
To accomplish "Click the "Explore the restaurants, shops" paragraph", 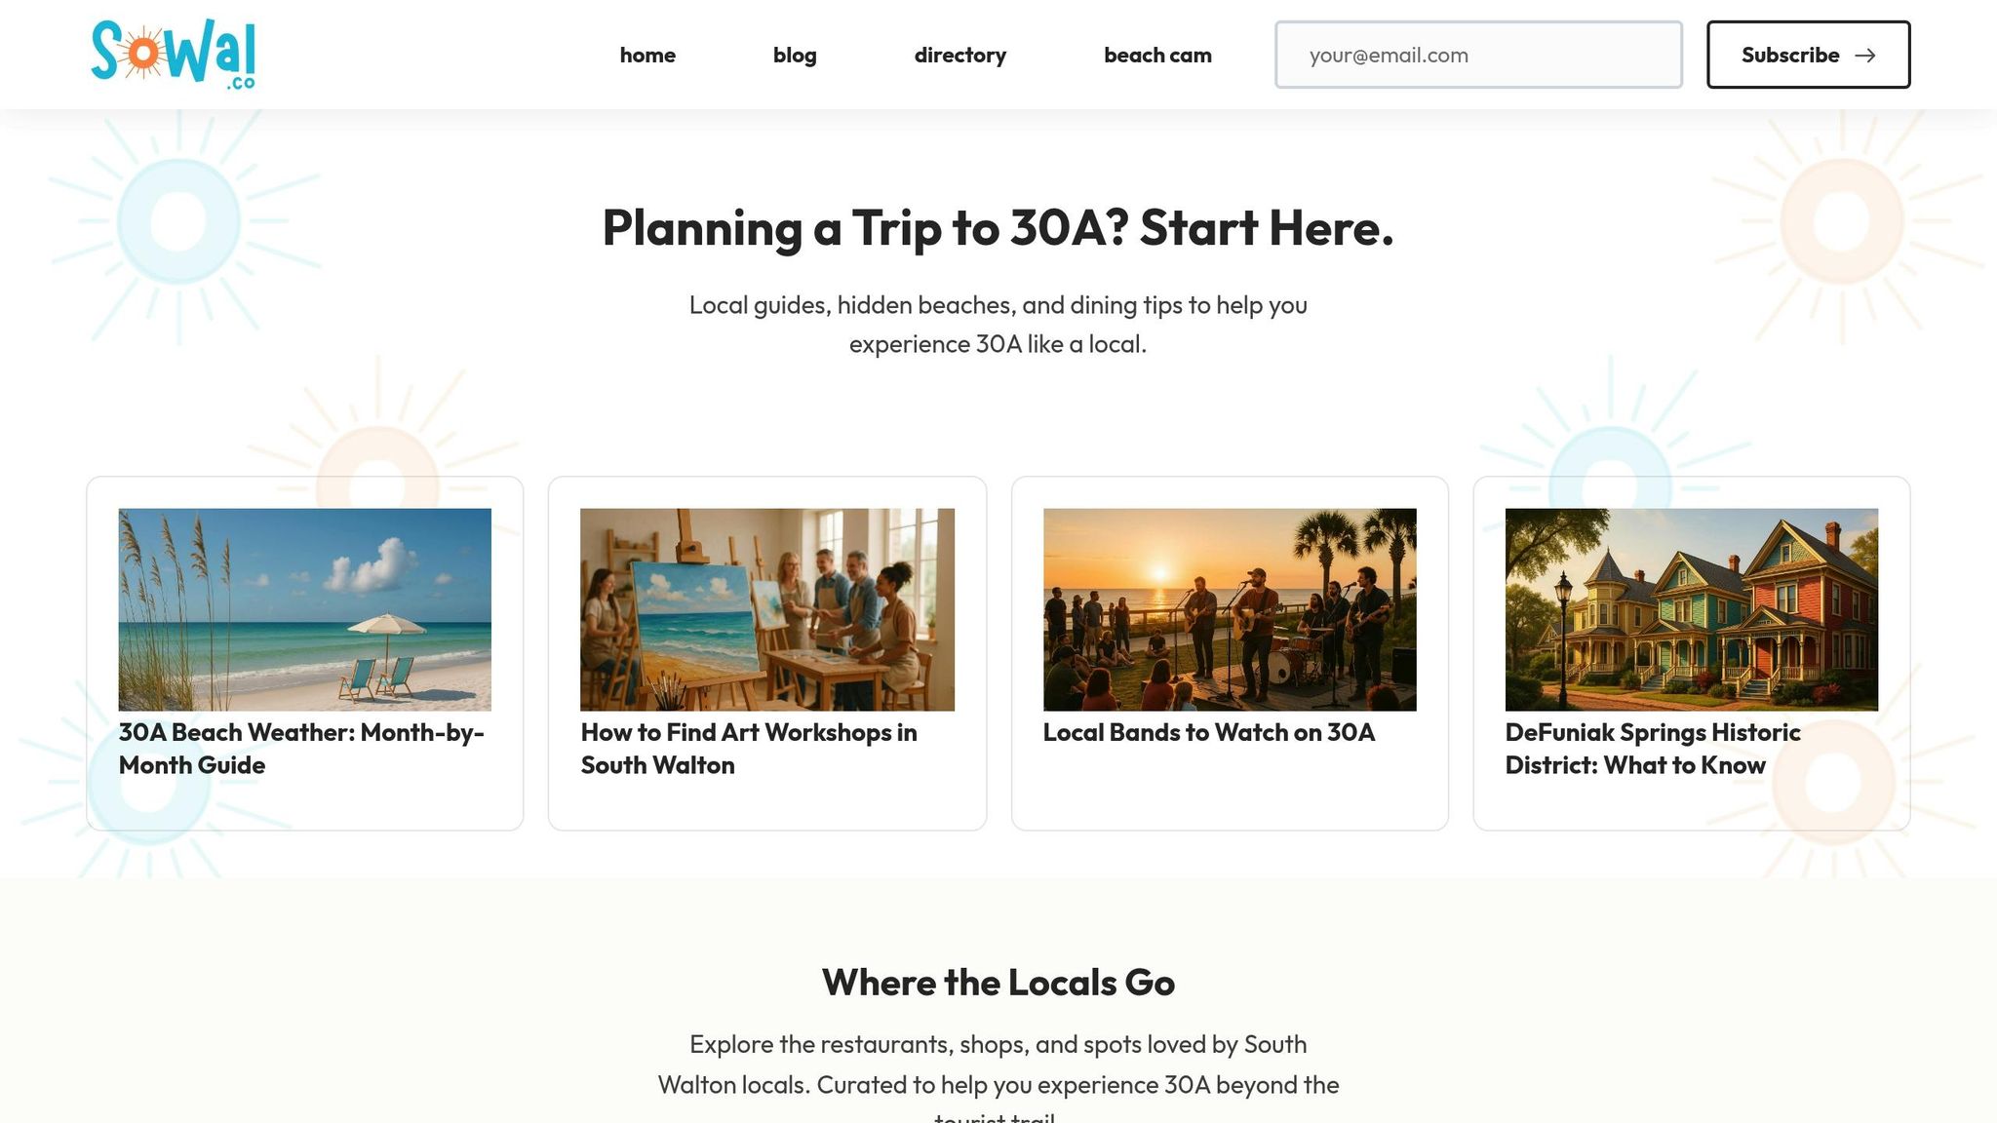I will 998,1065.
